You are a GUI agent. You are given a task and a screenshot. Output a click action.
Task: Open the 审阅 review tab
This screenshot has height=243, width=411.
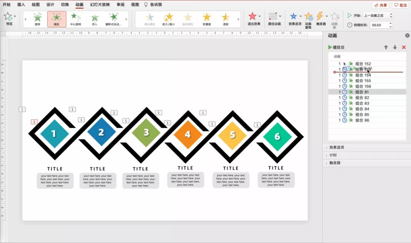[x=121, y=5]
